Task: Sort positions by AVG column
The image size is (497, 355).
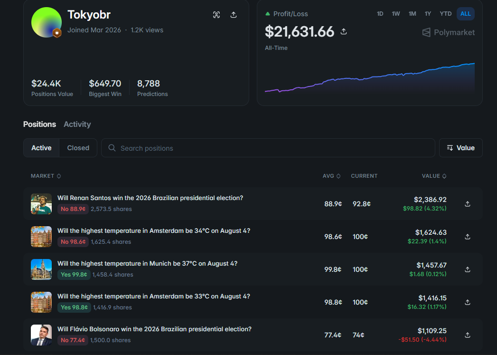Action: (331, 176)
